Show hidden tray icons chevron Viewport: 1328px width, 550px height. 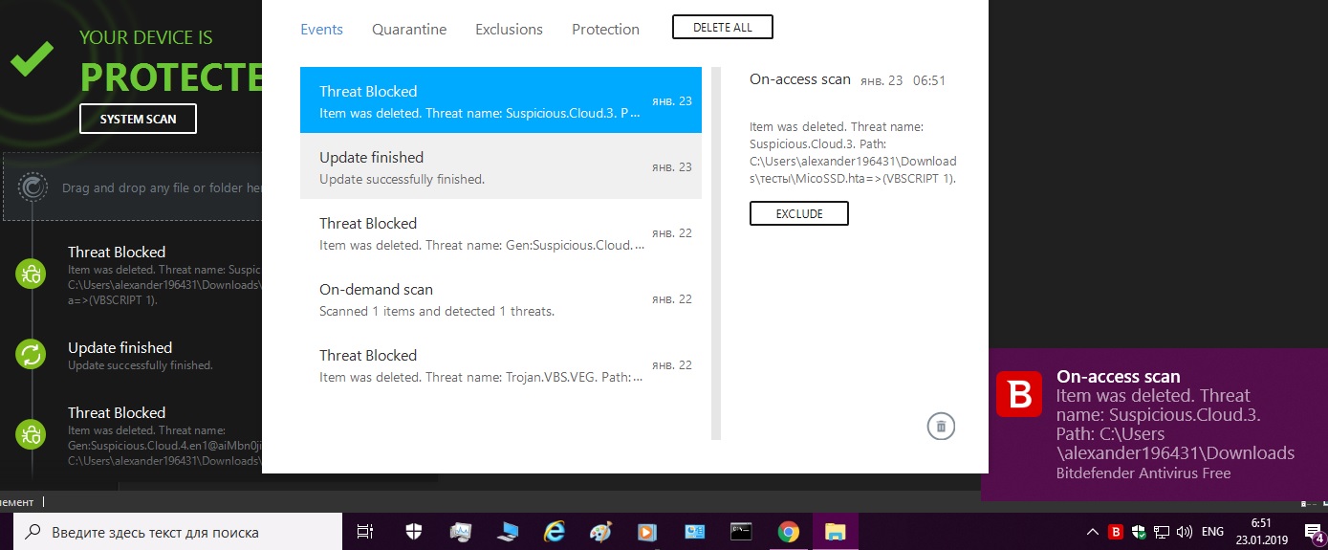pos(1093,532)
